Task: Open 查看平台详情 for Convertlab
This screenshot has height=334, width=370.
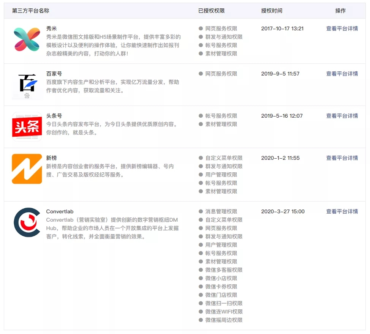Action: coord(342,211)
